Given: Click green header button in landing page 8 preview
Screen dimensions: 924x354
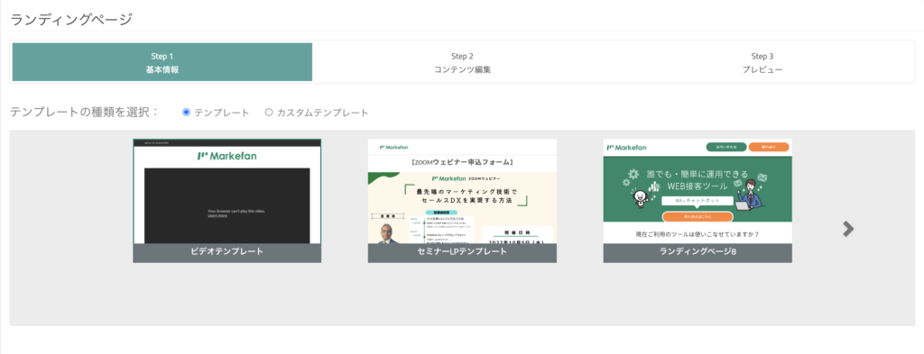Looking at the screenshot, I should 726,147.
